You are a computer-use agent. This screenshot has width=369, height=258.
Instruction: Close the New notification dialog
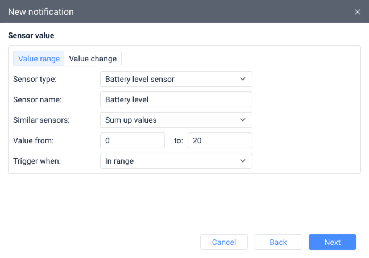point(357,12)
